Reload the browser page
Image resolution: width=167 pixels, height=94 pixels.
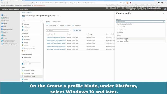[x=8, y=3]
